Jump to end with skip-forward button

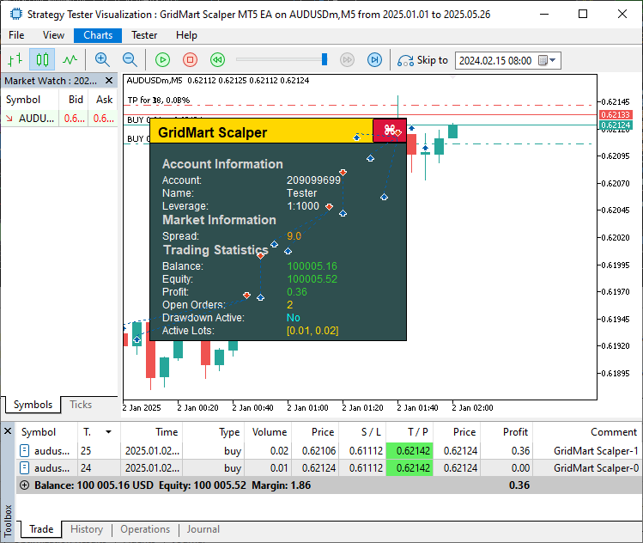tap(374, 59)
